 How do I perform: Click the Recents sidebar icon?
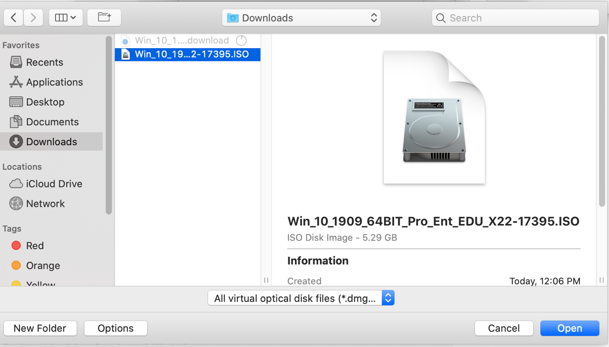pos(16,62)
